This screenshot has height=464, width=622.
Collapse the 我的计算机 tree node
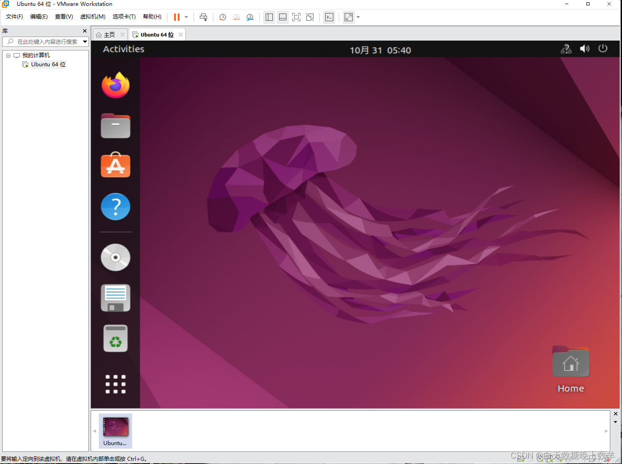[8, 55]
